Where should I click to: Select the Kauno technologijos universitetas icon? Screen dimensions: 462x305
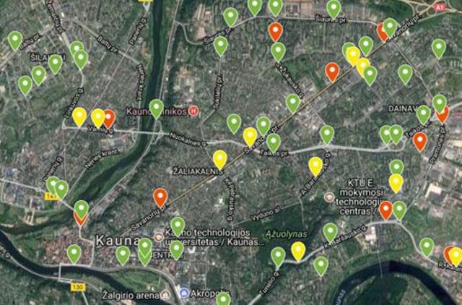[x=159, y=237]
